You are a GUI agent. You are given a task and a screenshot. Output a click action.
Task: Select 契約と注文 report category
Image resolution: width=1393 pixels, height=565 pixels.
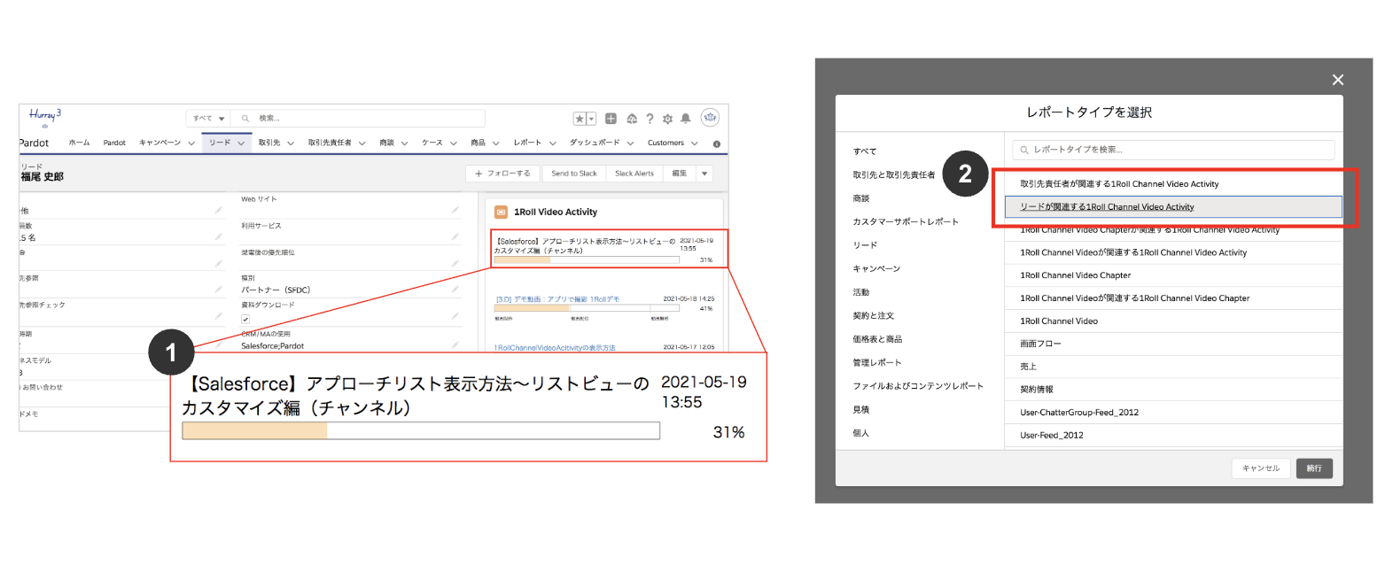click(x=874, y=316)
